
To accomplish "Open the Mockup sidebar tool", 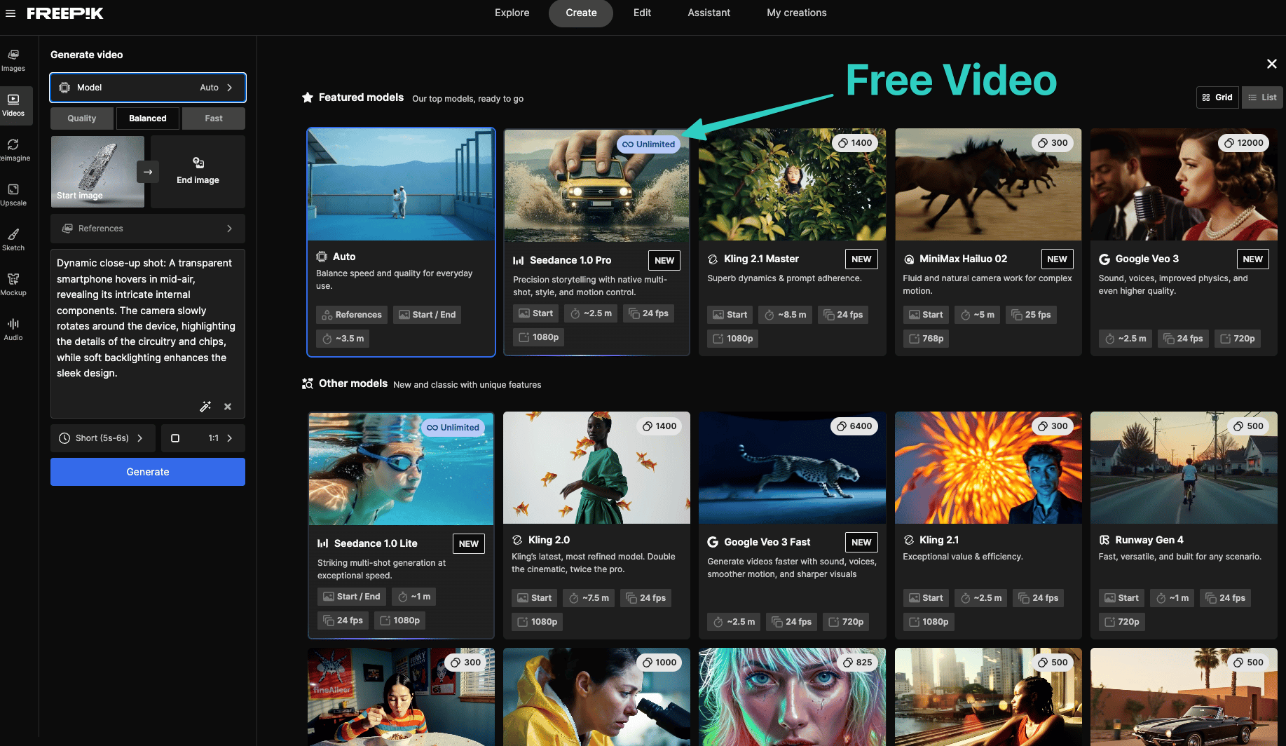I will coord(13,285).
